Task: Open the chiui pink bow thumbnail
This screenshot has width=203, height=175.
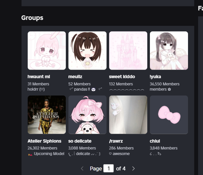Action: (169, 115)
